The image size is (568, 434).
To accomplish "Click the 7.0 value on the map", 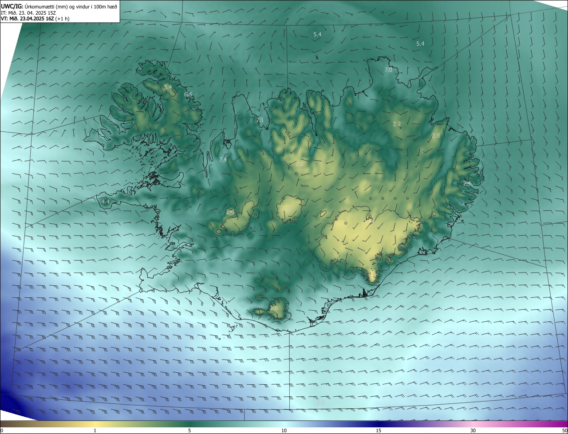I will point(388,70).
